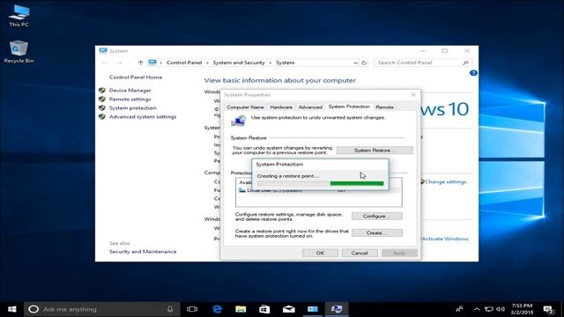Image resolution: width=564 pixels, height=317 pixels.
Task: Switch to the Remote tab
Action: point(384,107)
